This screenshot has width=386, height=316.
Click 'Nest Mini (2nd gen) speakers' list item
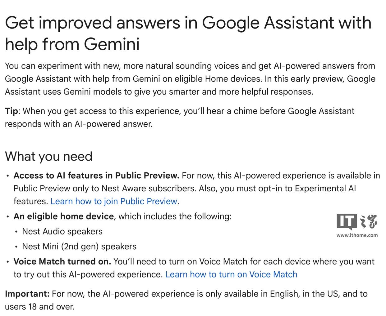click(79, 247)
